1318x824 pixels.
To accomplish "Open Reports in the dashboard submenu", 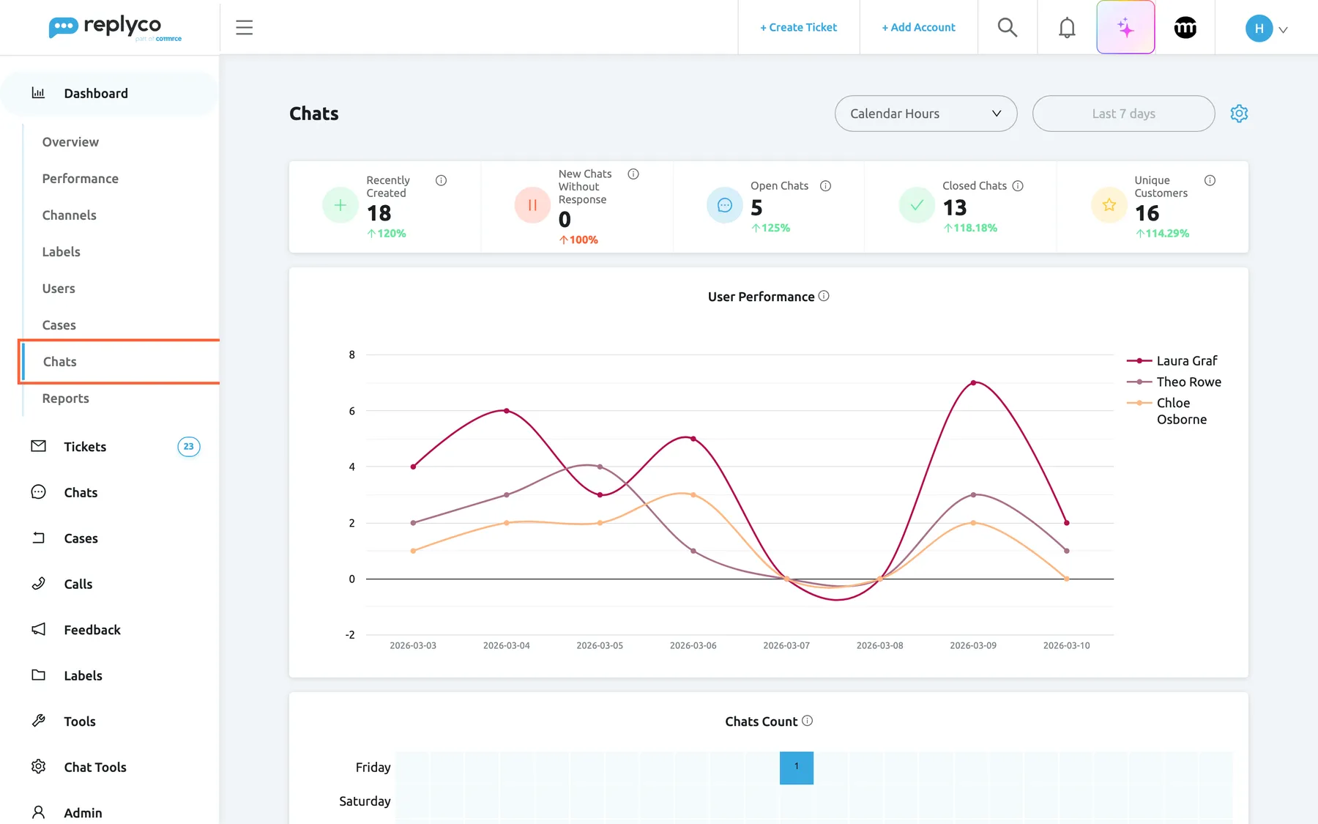I will point(66,398).
